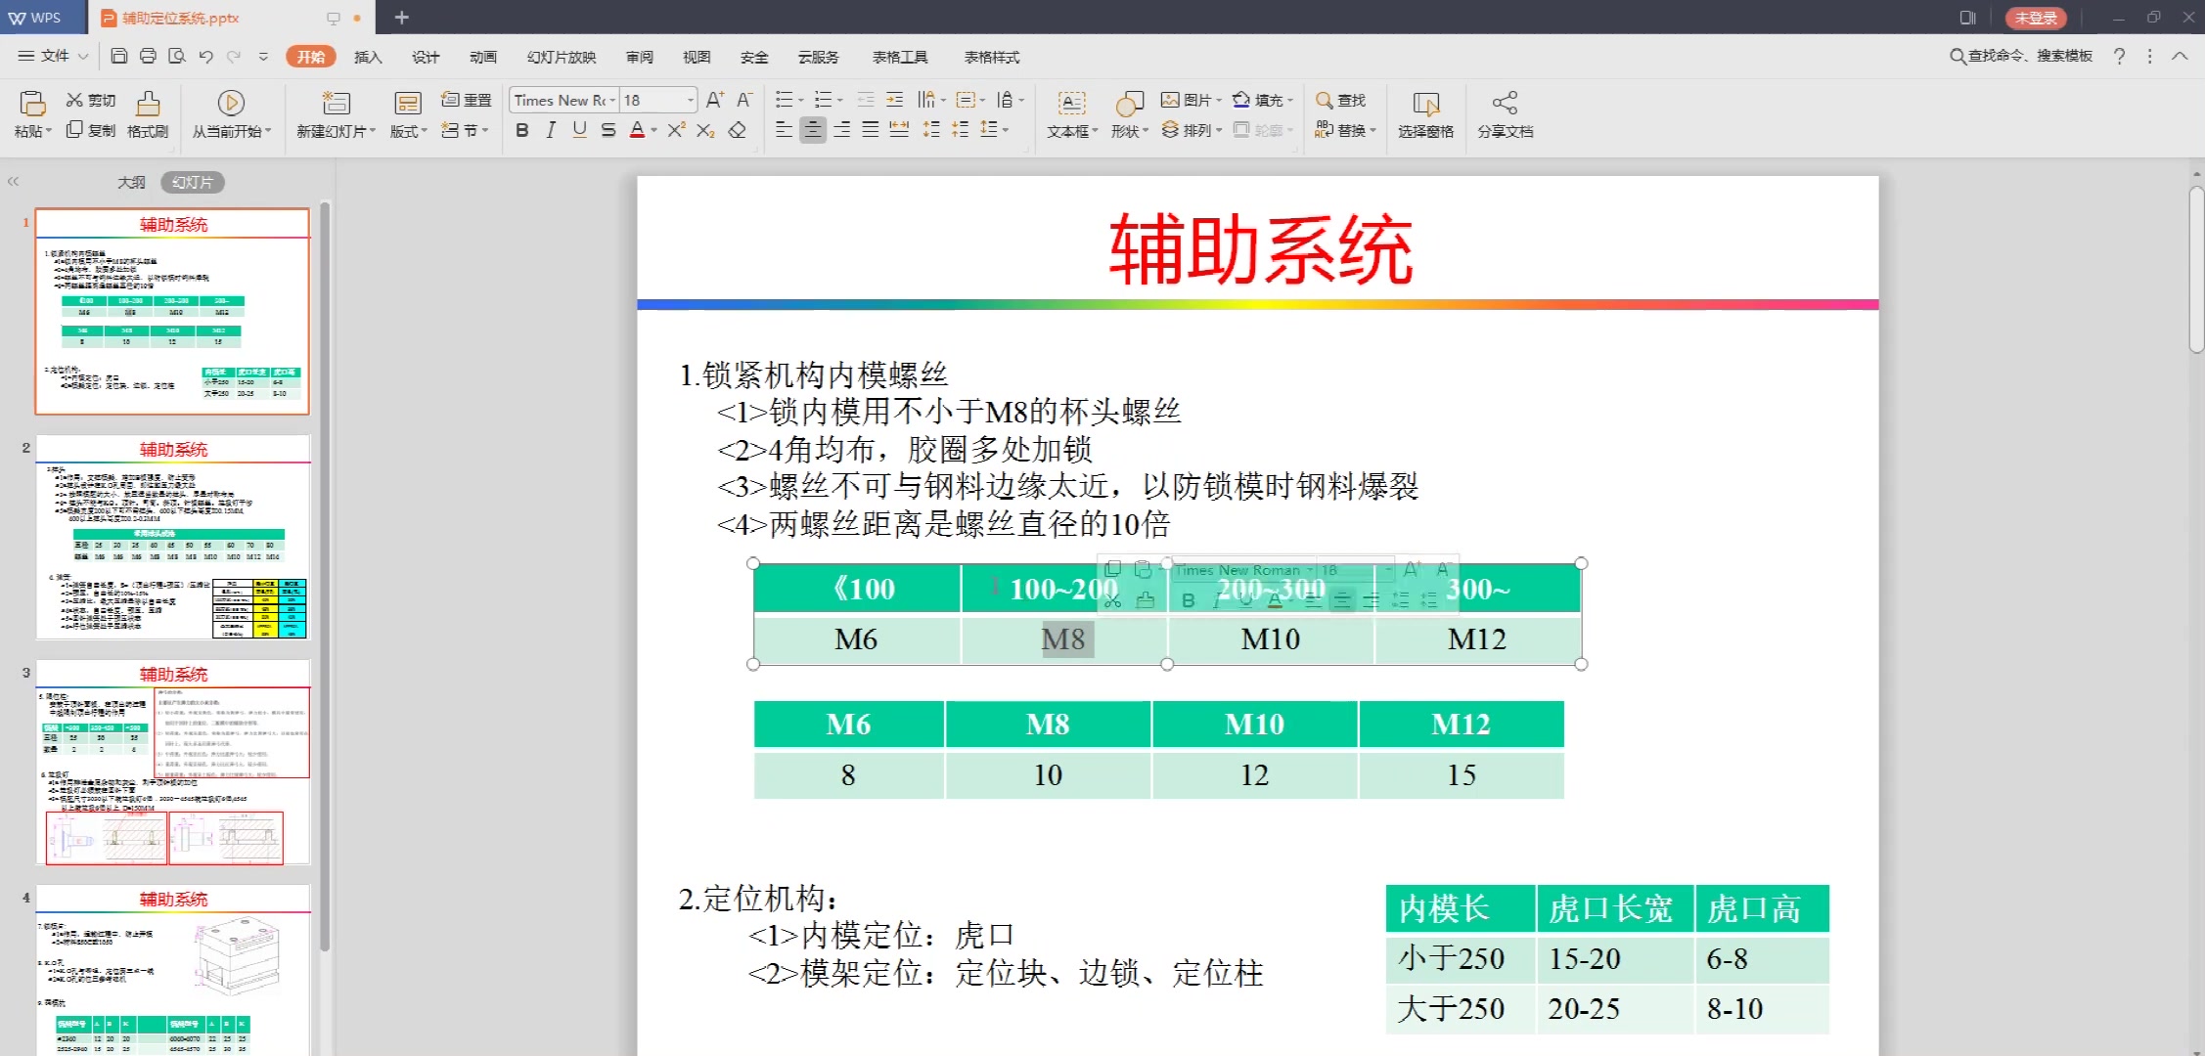Click the Review (审阅) tab

(x=640, y=57)
